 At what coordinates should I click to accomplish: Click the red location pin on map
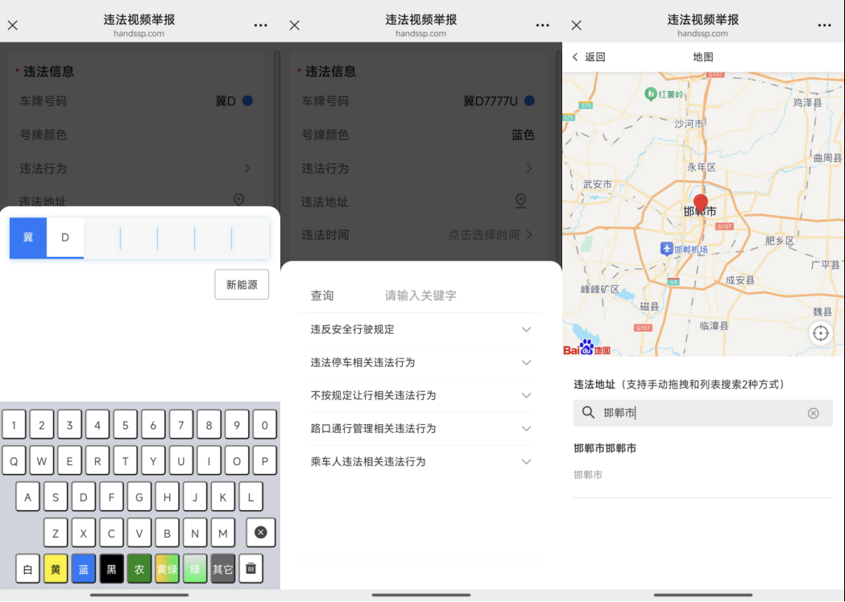[700, 203]
